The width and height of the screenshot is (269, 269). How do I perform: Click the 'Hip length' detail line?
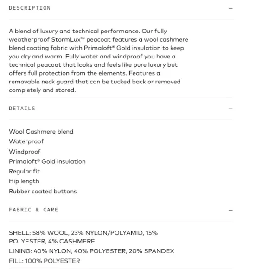point(24,181)
